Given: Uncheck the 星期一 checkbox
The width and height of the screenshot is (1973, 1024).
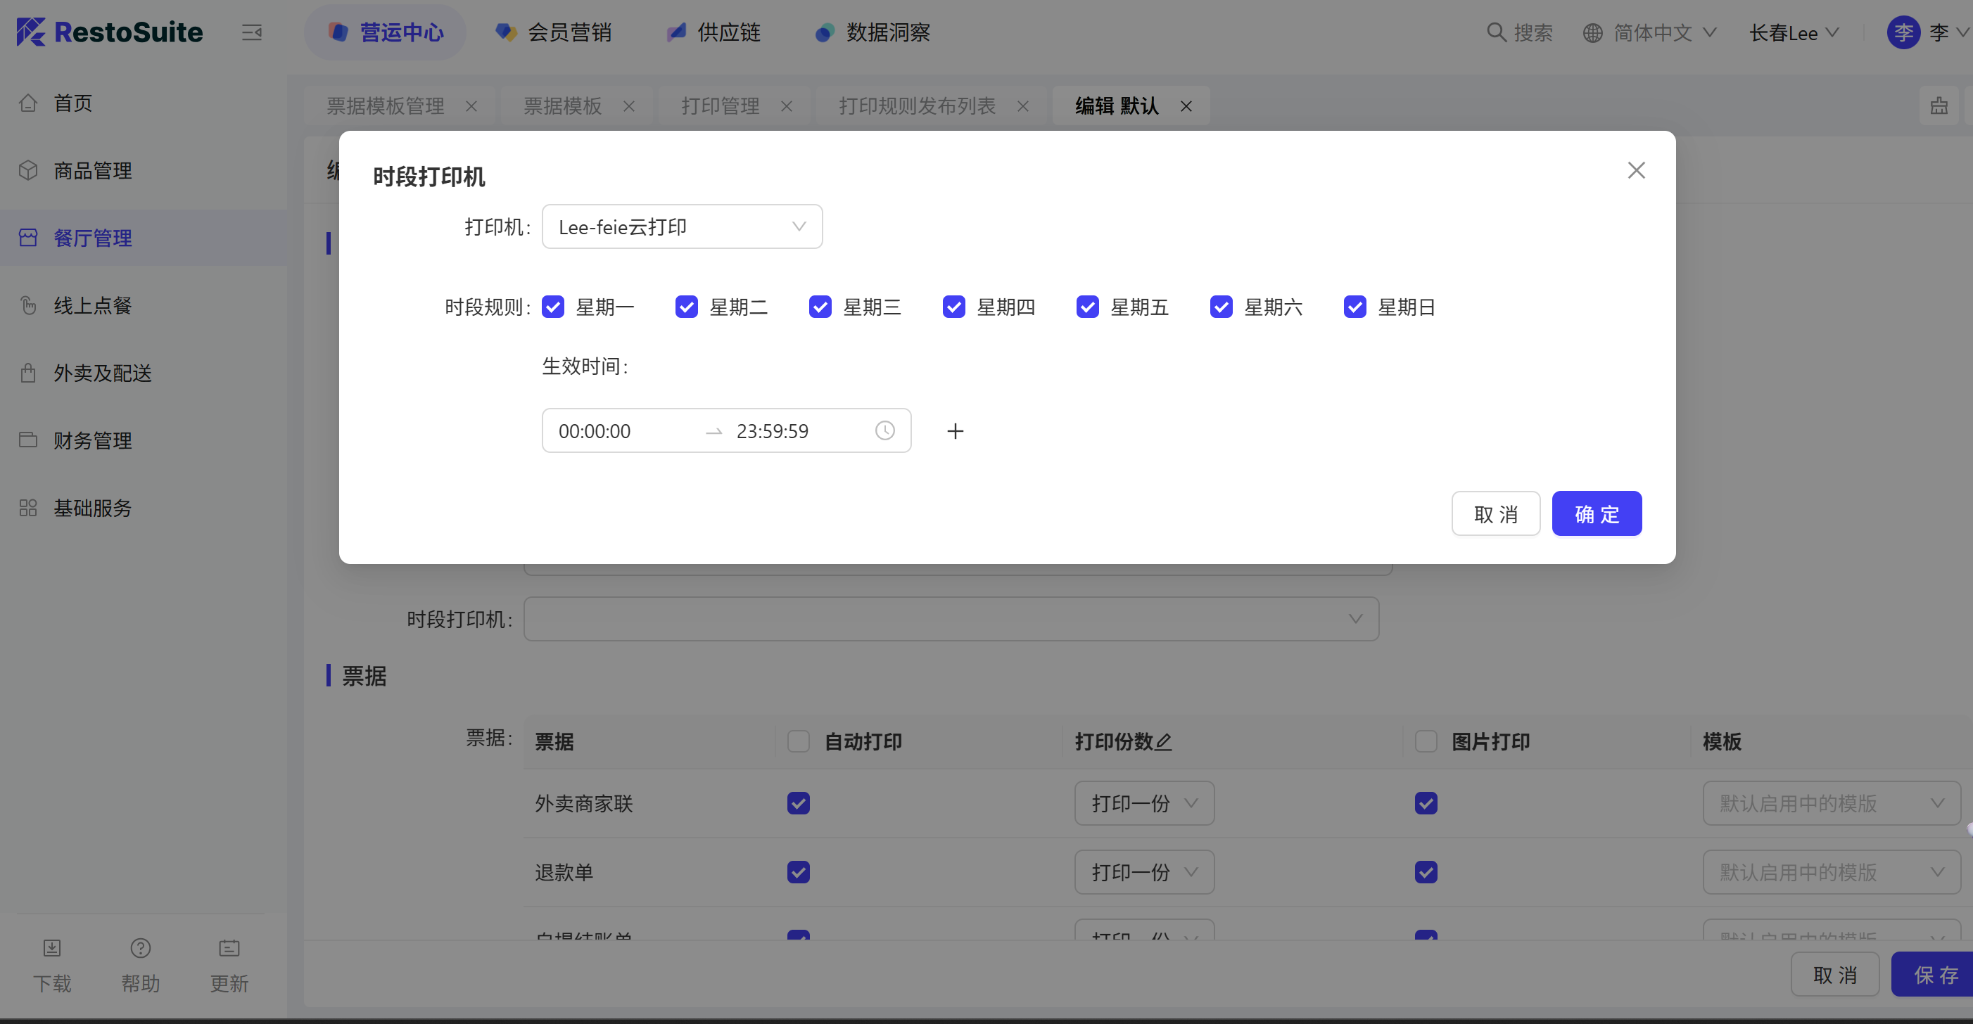Looking at the screenshot, I should (553, 307).
